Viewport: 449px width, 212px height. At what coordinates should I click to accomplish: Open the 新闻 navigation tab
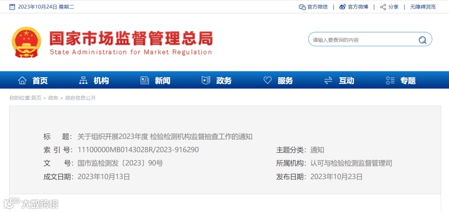tap(163, 81)
